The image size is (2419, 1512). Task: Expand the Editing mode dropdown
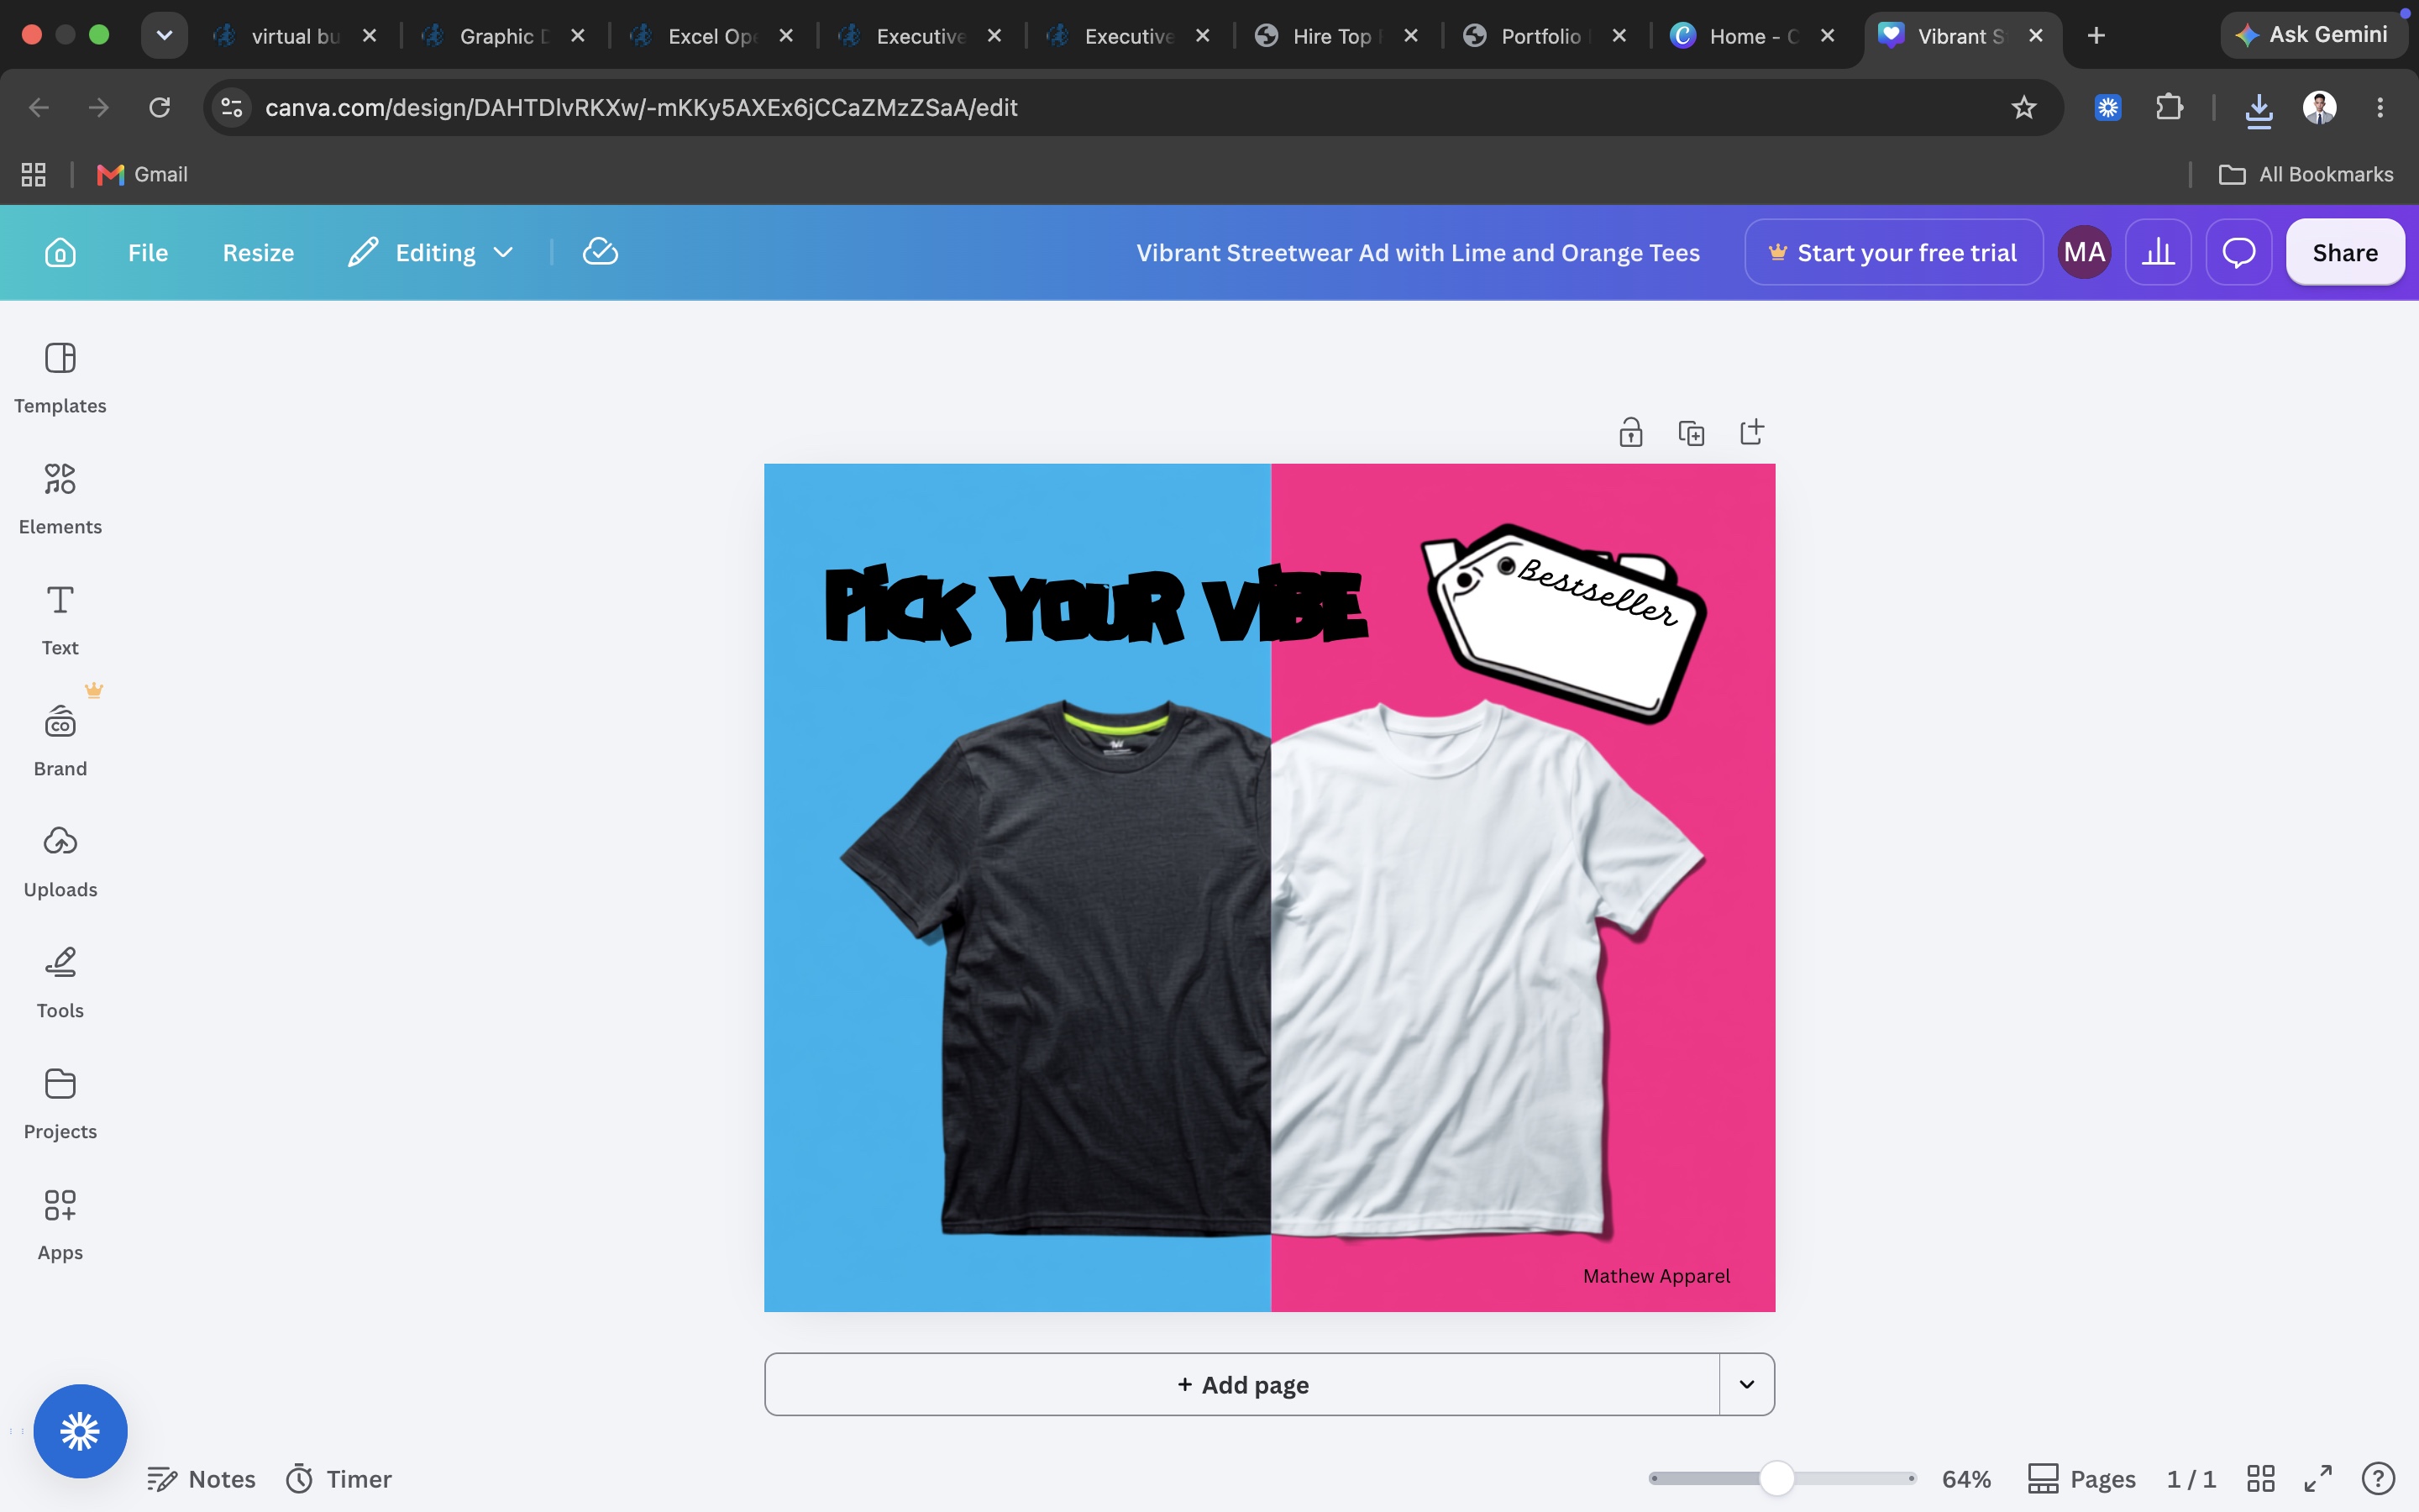point(431,252)
